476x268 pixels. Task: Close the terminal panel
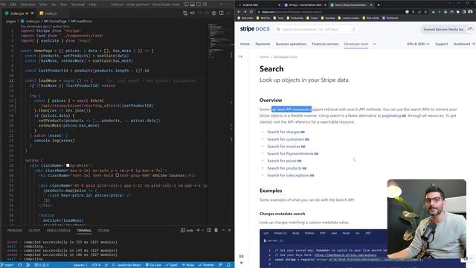coord(230,230)
